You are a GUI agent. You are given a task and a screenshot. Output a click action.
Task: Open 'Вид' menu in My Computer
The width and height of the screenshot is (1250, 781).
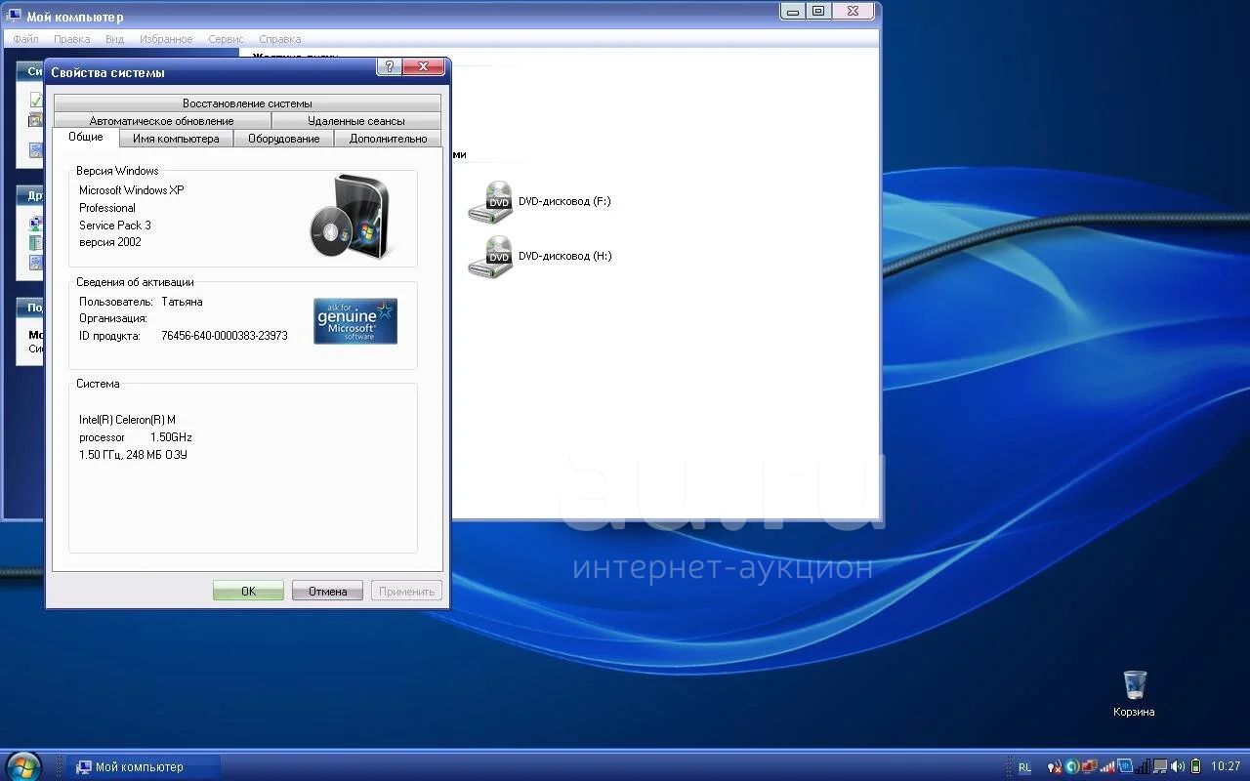pyautogui.click(x=114, y=39)
